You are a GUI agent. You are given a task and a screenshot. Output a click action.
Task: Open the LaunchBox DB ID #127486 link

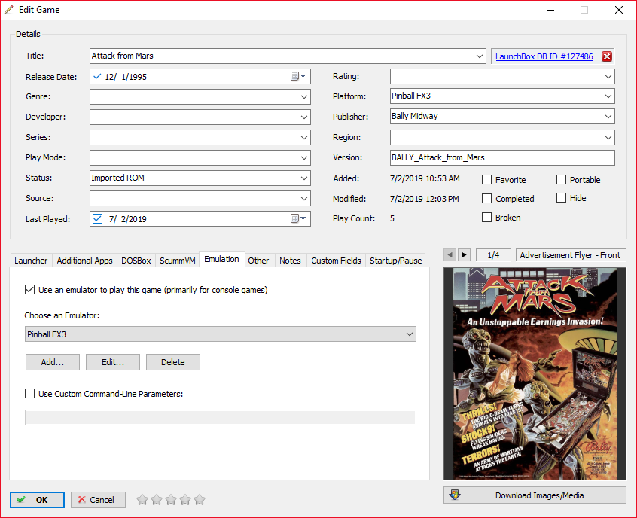tap(544, 56)
